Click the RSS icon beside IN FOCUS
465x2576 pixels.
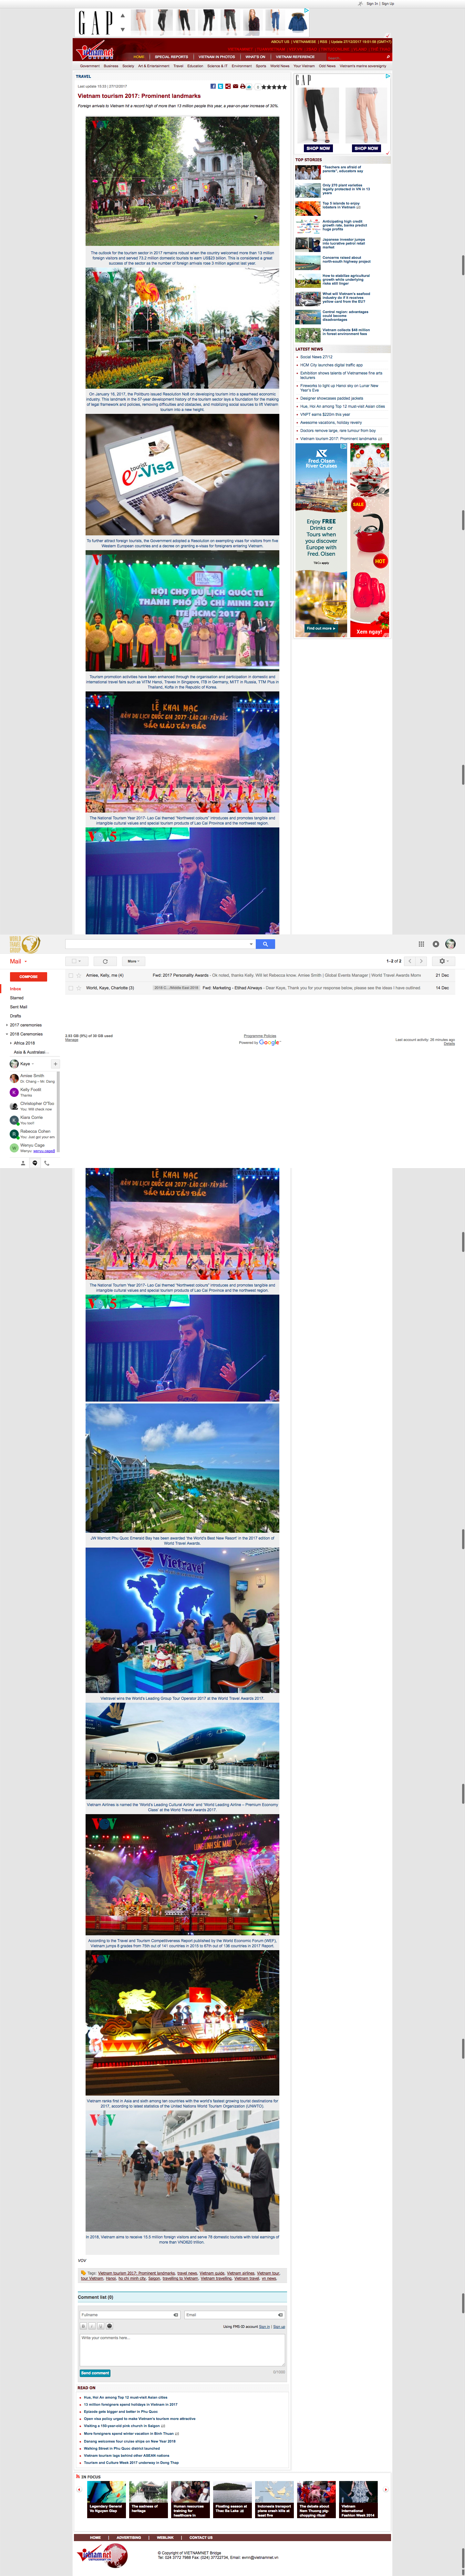(78, 2477)
